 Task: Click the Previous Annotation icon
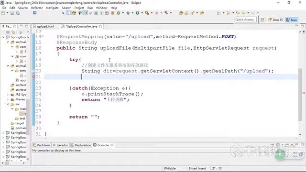coord(228,13)
